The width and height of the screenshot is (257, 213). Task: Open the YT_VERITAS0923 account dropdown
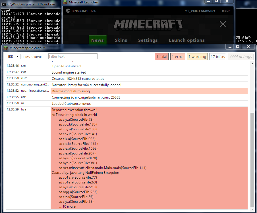[x=200, y=11]
